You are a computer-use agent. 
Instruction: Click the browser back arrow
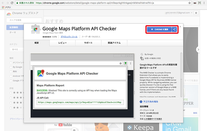[3, 3]
